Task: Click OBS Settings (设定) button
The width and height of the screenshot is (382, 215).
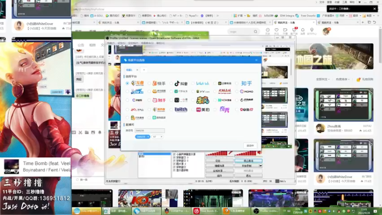Action: [219, 161]
